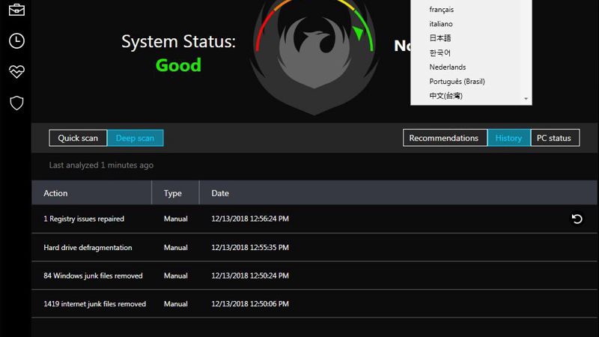This screenshot has width=599, height=337.
Task: Sort by the Date column header
Action: 398,193
